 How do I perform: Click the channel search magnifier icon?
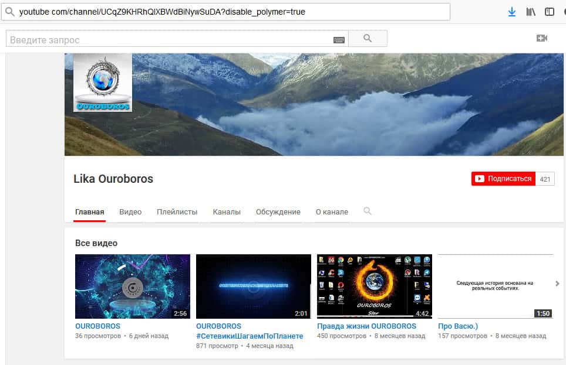click(x=368, y=211)
